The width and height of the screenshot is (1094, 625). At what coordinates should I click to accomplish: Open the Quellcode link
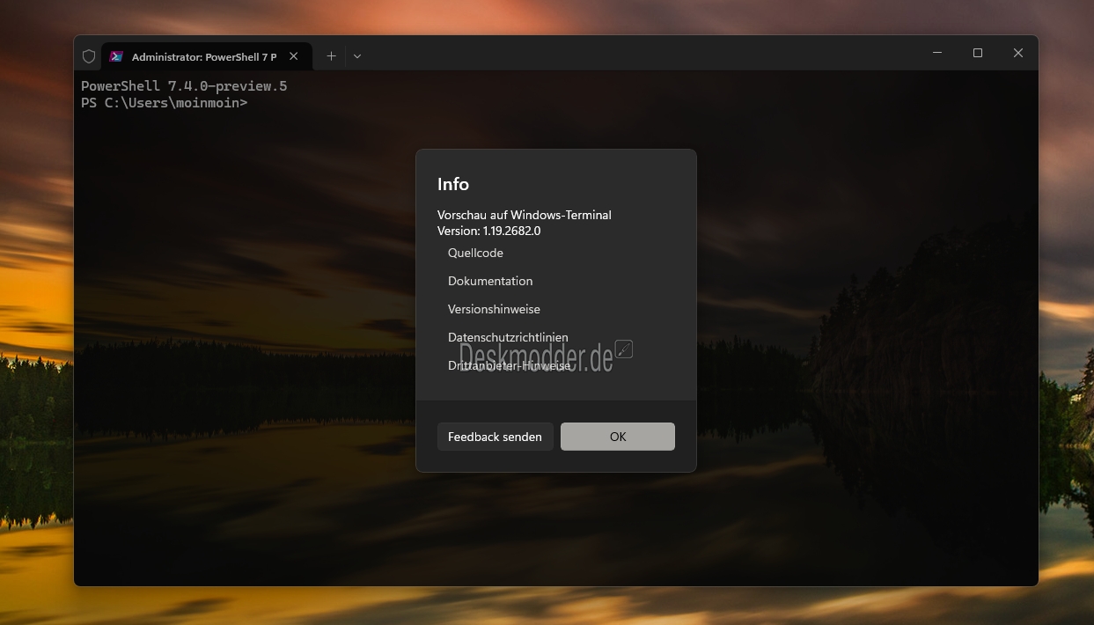point(475,253)
